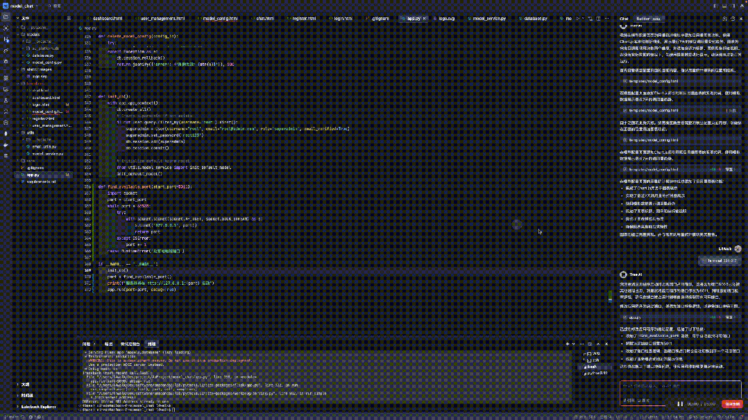Click the search box in the title bar

pyautogui.click(x=56, y=5)
